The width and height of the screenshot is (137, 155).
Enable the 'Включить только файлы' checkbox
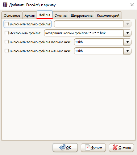(x=6, y=24)
